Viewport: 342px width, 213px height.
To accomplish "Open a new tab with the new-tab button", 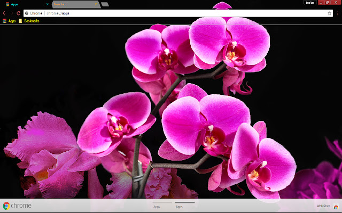I will (105, 4).
